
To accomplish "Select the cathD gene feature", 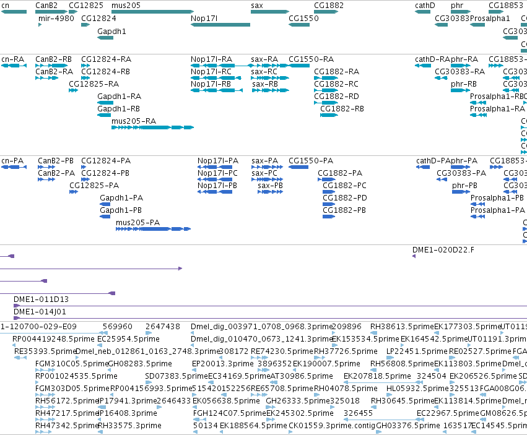I will click(422, 12).
